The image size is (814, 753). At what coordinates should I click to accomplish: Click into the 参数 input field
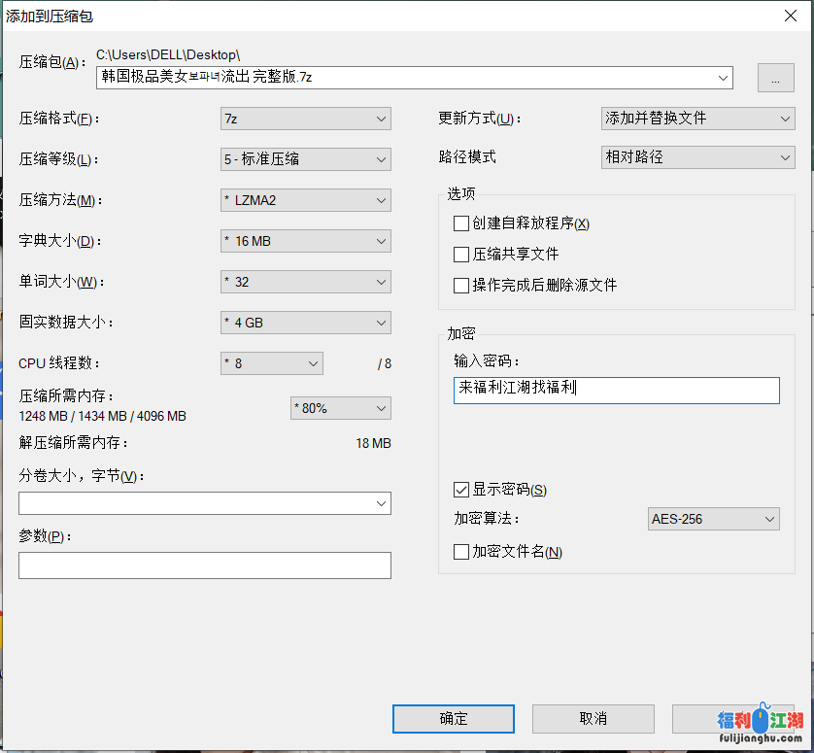pyautogui.click(x=204, y=565)
